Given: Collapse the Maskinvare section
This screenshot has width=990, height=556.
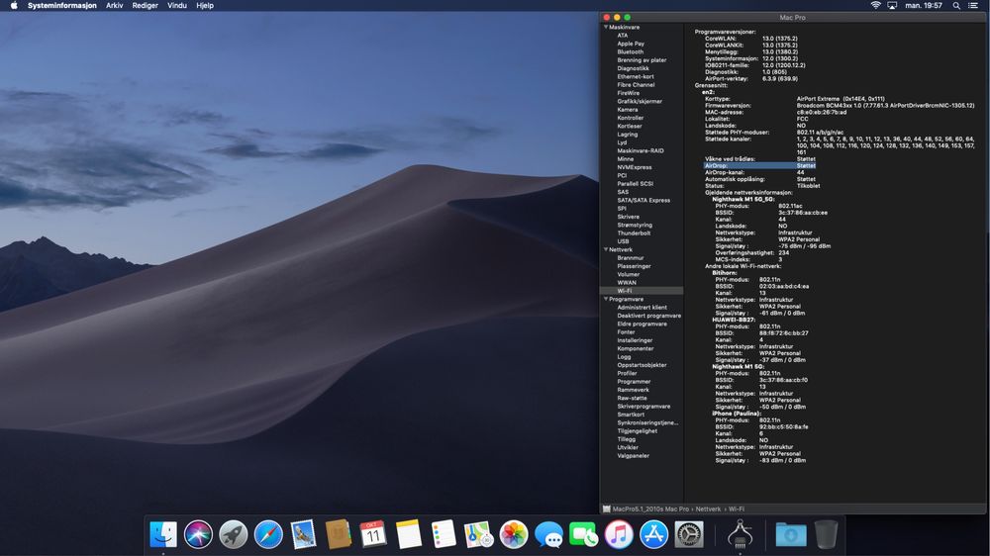Looking at the screenshot, I should 606,27.
